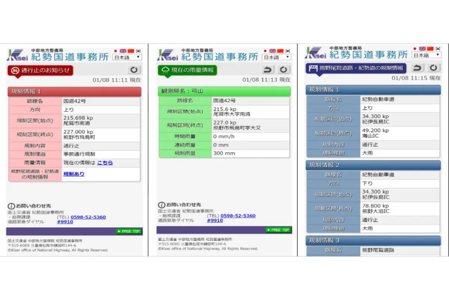The height and width of the screenshot is (300, 449).
Task: Open 日本語 language dropdown in 通行止のお知らせ panel
Action: click(127, 57)
